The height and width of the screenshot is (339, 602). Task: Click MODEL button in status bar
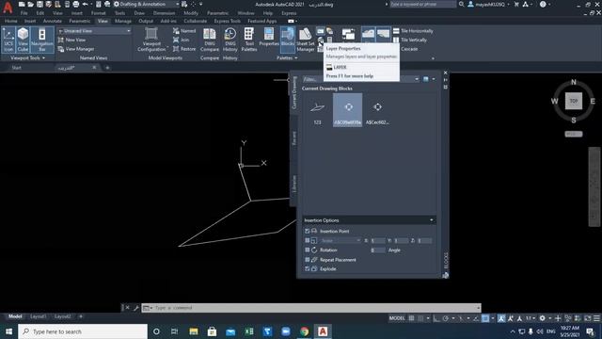tap(397, 318)
